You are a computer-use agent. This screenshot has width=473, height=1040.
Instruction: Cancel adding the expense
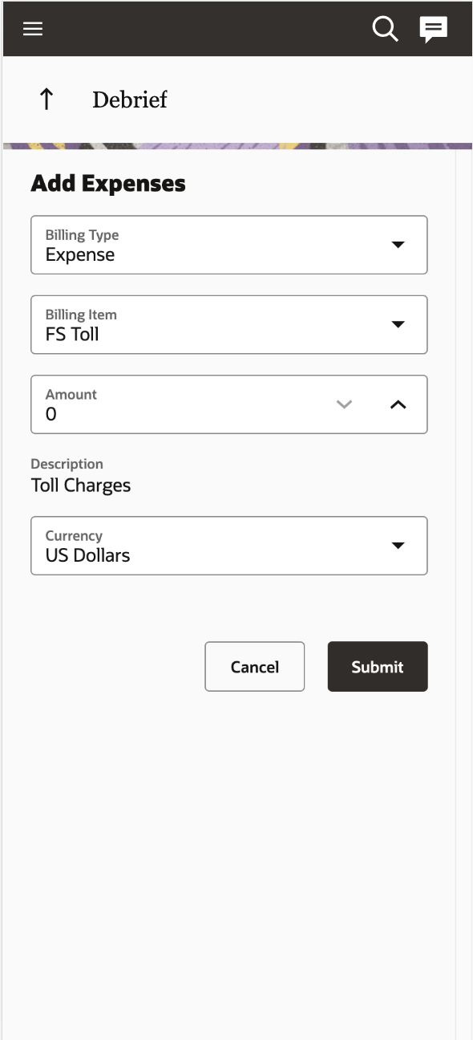(x=255, y=667)
